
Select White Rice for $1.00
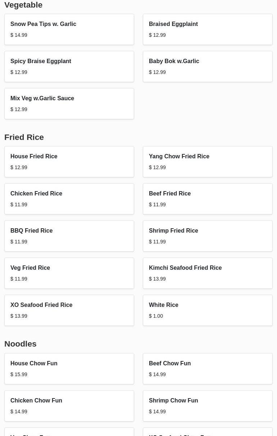pos(208,310)
